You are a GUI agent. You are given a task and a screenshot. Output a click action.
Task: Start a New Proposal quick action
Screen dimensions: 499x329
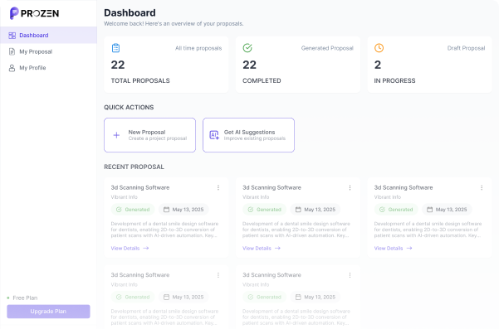(x=150, y=135)
